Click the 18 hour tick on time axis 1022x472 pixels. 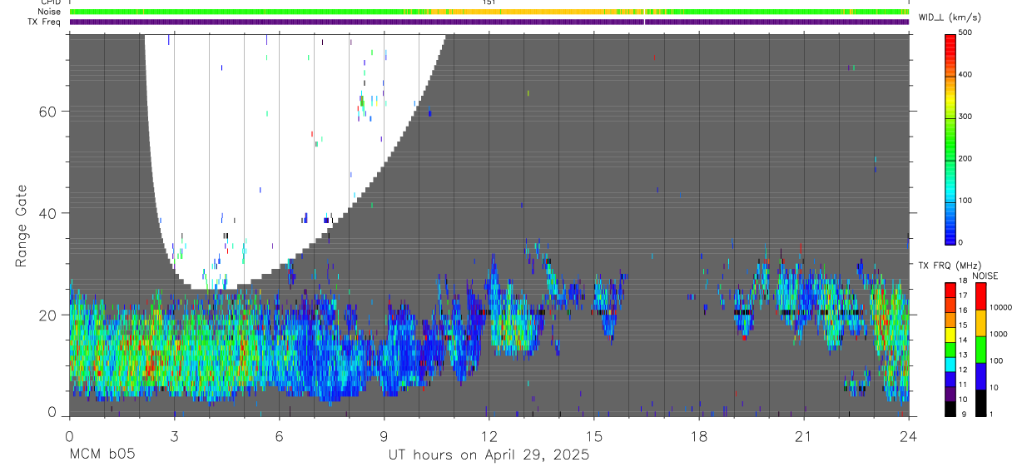(699, 436)
